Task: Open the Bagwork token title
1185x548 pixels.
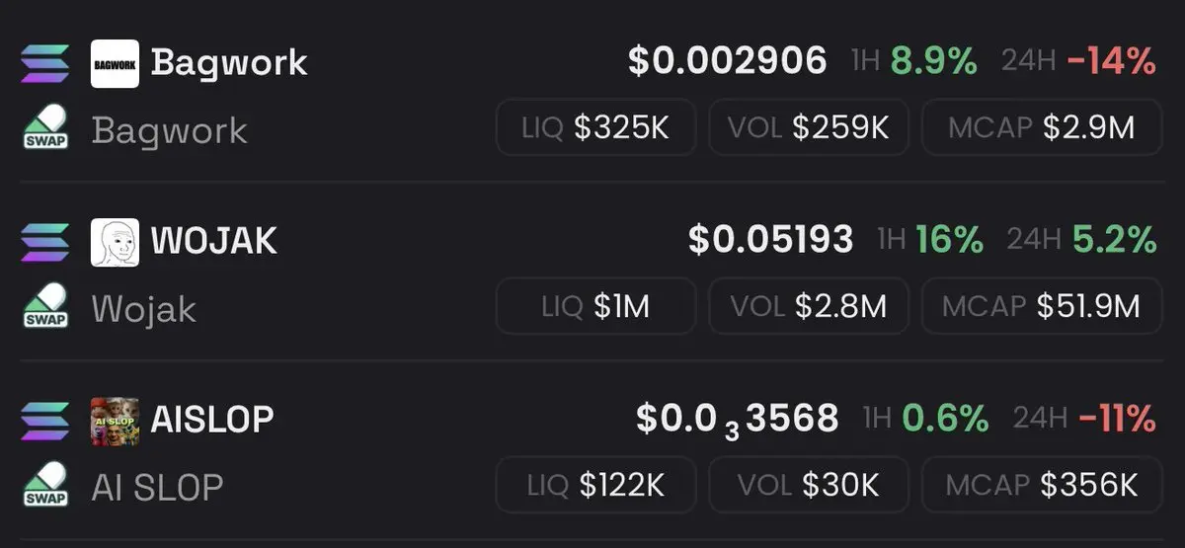Action: pos(229,63)
